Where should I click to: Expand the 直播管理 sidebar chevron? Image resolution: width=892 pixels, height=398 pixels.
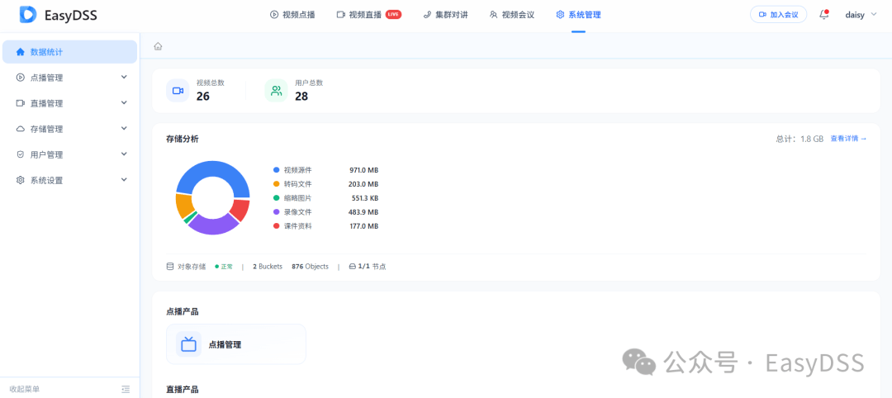point(124,103)
